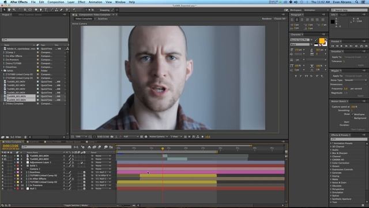This screenshot has height=208, width=369.
Task: Hide the Camera 1 layer
Action: click(2, 169)
